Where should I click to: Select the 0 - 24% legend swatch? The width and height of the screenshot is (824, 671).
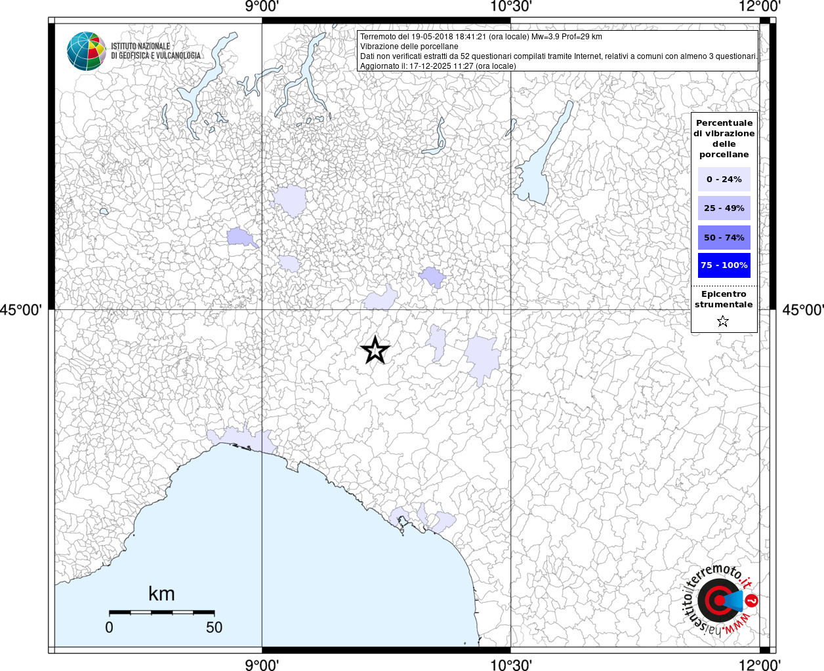pyautogui.click(x=724, y=179)
